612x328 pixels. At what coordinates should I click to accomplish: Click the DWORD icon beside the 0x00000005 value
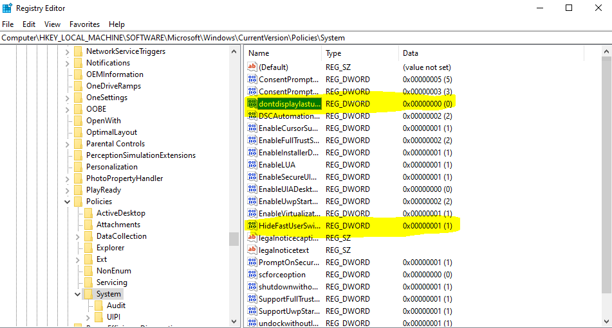252,80
